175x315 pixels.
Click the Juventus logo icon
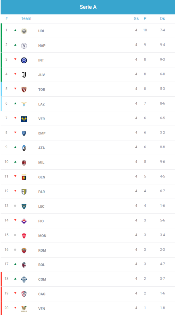click(24, 75)
